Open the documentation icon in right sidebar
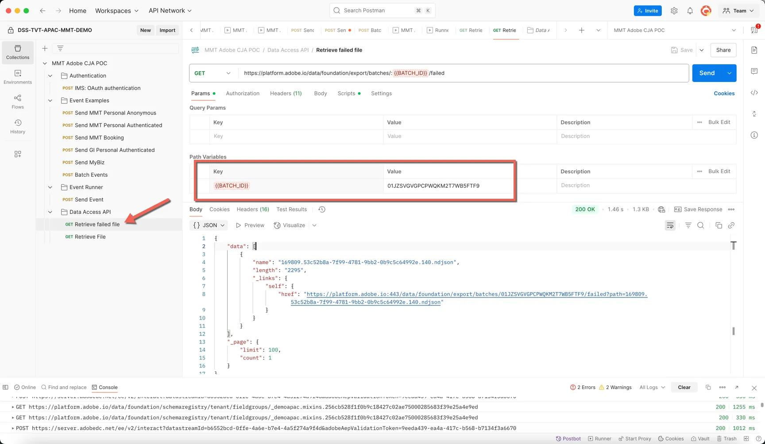The width and height of the screenshot is (765, 444). (754, 50)
